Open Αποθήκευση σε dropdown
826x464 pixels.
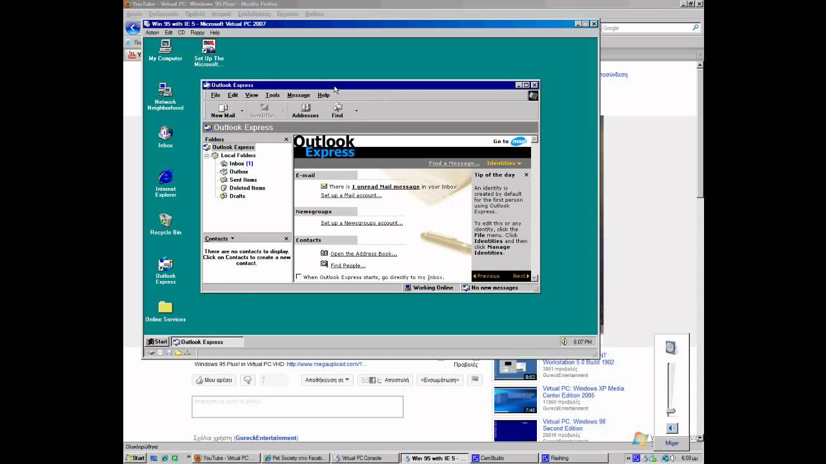tap(327, 380)
